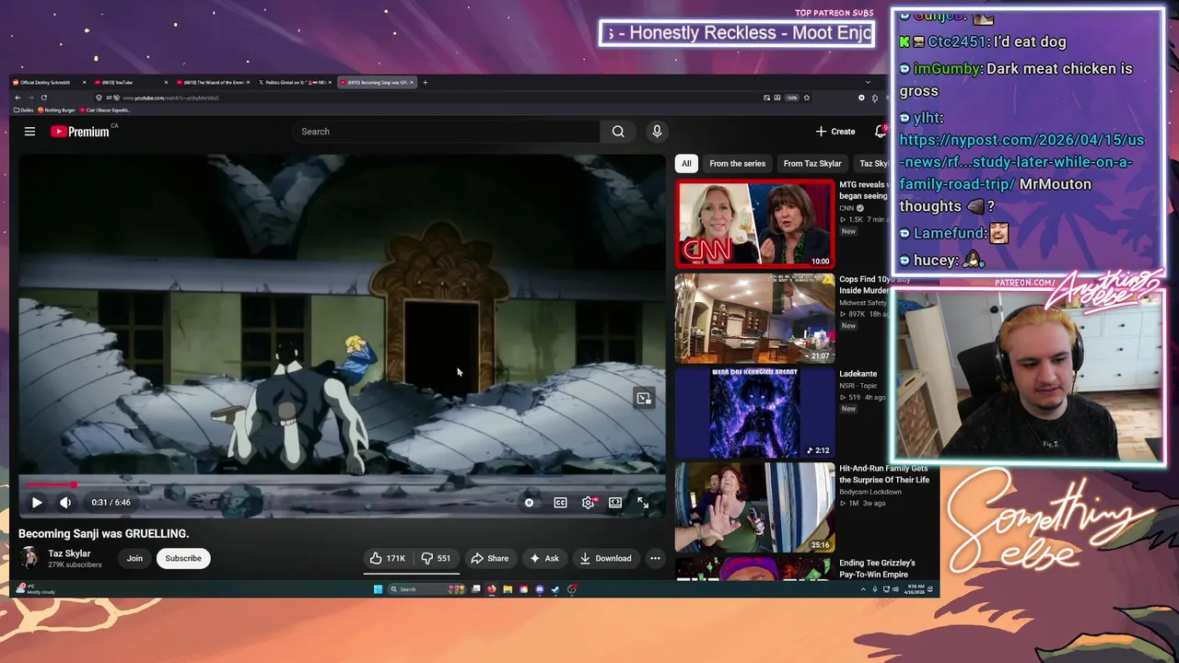Reload the current page
The width and height of the screenshot is (1179, 663).
[x=43, y=98]
